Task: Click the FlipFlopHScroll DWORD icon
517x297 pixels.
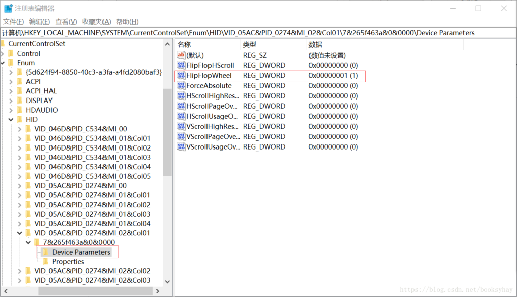Action: pyautogui.click(x=181, y=66)
